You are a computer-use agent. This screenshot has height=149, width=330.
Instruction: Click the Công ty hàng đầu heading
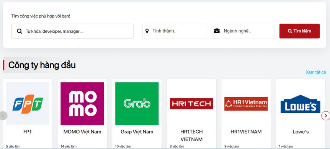(x=42, y=65)
